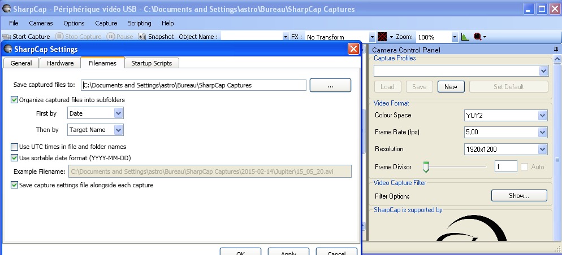562x255 pixels.
Task: Click the Frame Divisor value field
Action: (x=505, y=166)
